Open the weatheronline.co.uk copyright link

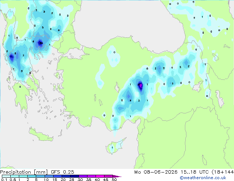(x=203, y=178)
